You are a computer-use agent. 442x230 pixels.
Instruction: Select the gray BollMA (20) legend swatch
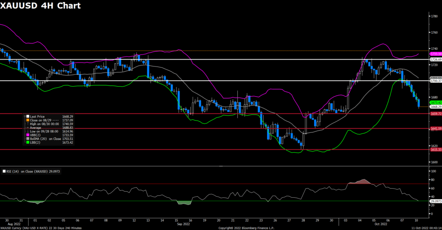tap(28, 139)
